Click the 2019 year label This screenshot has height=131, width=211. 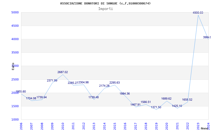click(x=156, y=126)
